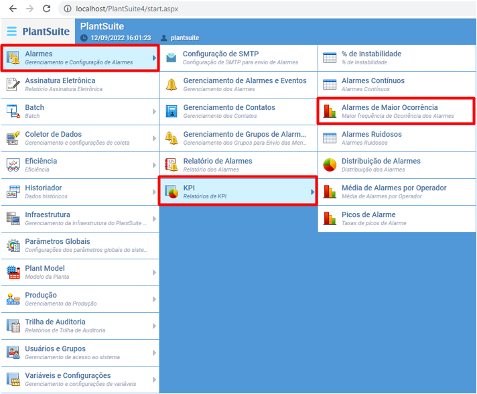
Task: Open the Assinatura Eletrônica menu entry
Action: pyautogui.click(x=80, y=84)
